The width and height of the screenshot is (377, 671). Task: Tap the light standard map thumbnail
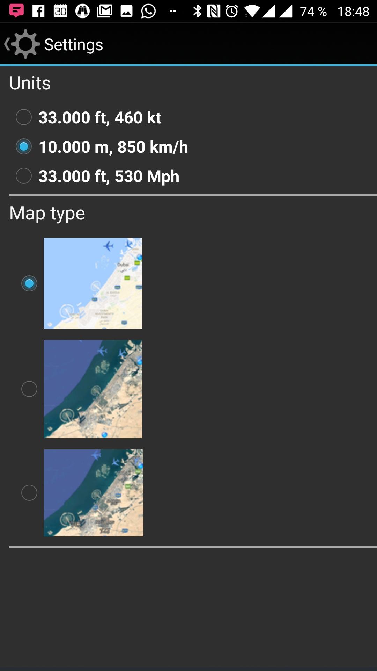(x=93, y=283)
